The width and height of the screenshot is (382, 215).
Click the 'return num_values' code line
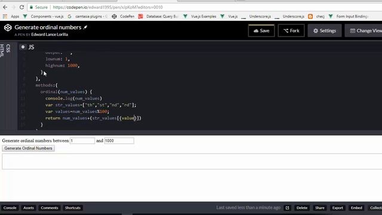coord(93,118)
